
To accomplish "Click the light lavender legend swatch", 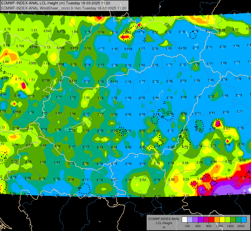I will coord(190,220).
